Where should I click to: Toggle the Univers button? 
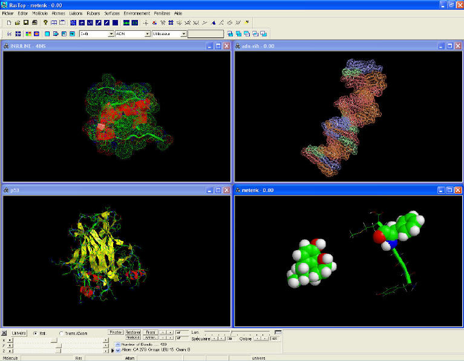pos(19,333)
